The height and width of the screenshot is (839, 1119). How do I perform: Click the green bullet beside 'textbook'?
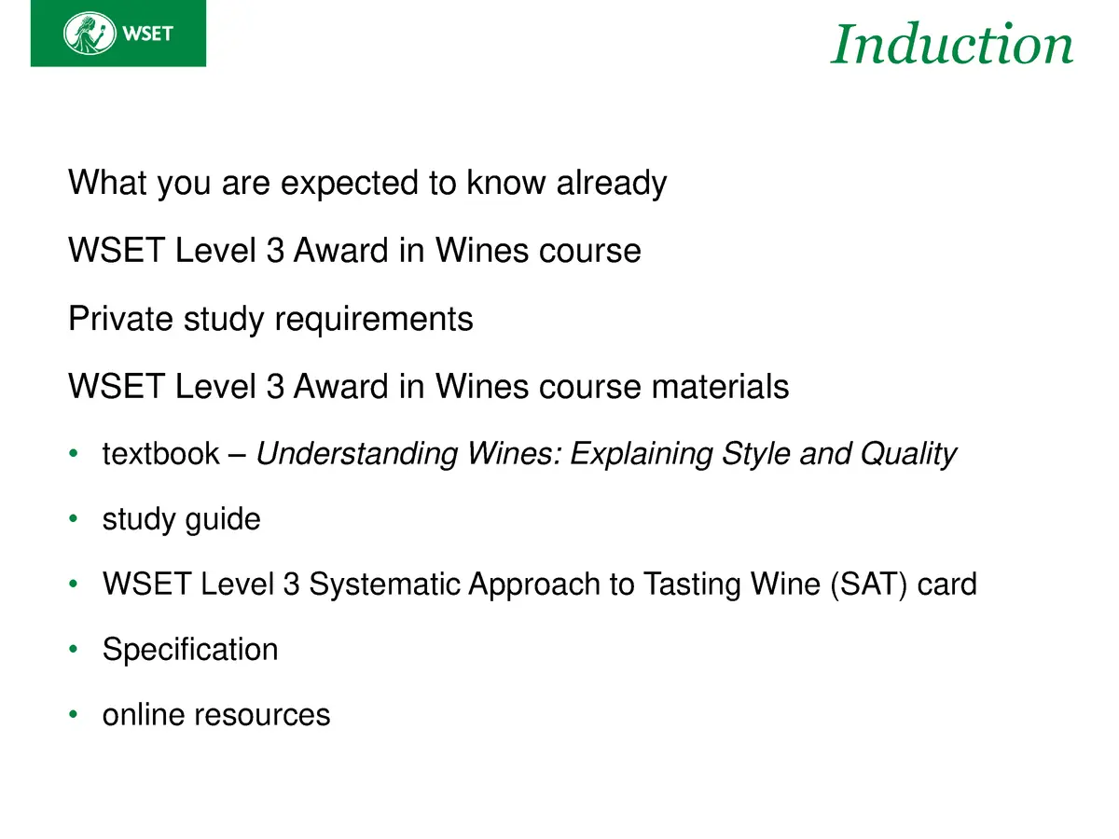[74, 455]
